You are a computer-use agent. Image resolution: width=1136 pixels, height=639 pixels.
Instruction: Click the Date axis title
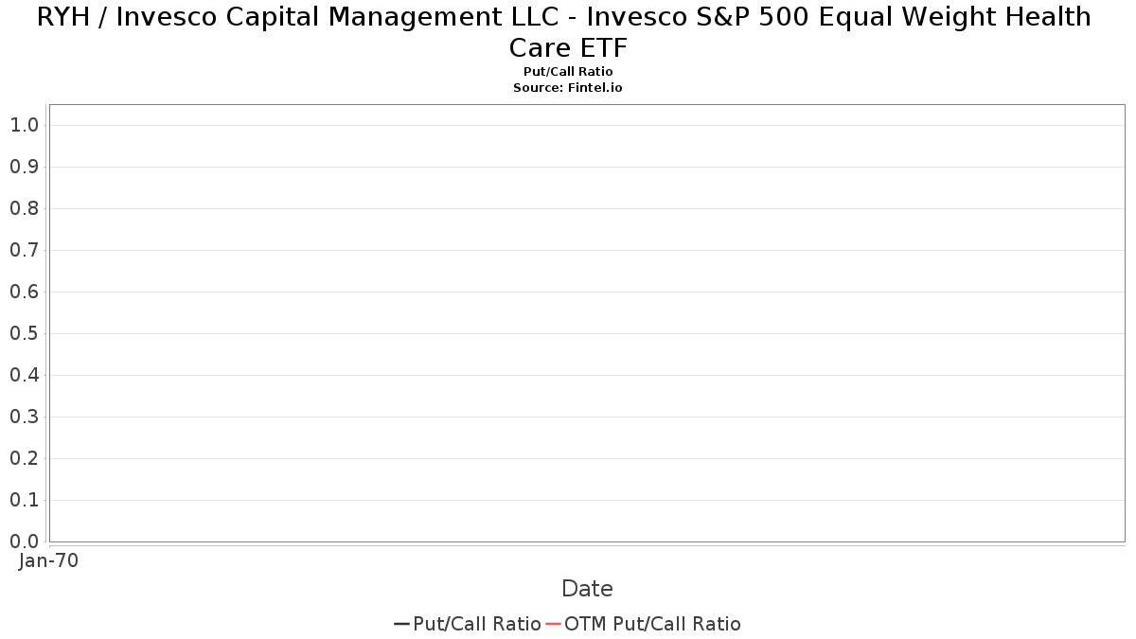pos(587,589)
